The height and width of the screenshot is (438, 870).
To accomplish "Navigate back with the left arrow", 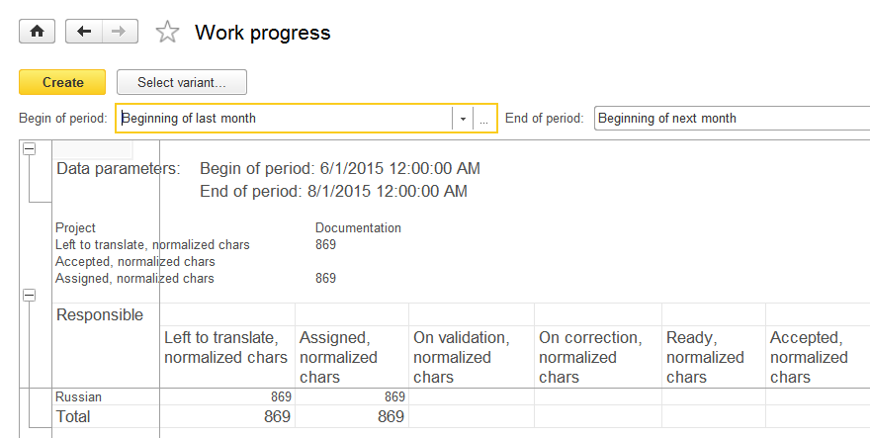I will (x=84, y=31).
